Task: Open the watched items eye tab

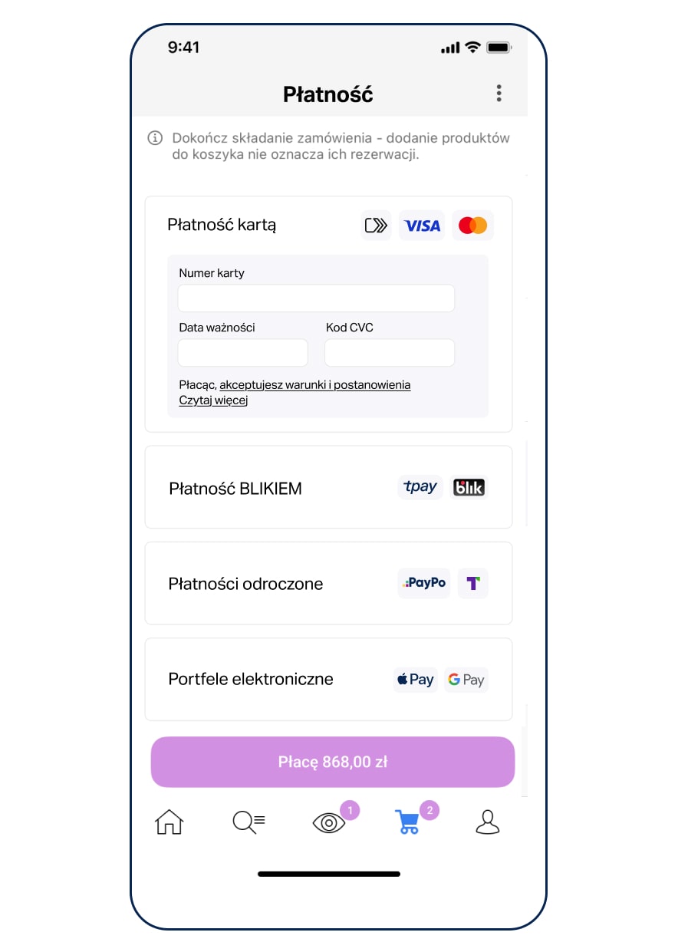Action: coord(329,823)
